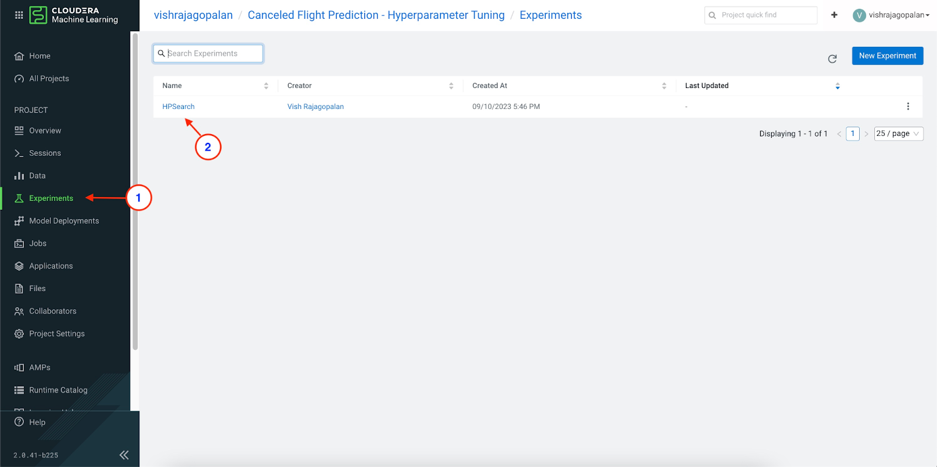Click the Project Settings gear icon
937x467 pixels.
(19, 333)
